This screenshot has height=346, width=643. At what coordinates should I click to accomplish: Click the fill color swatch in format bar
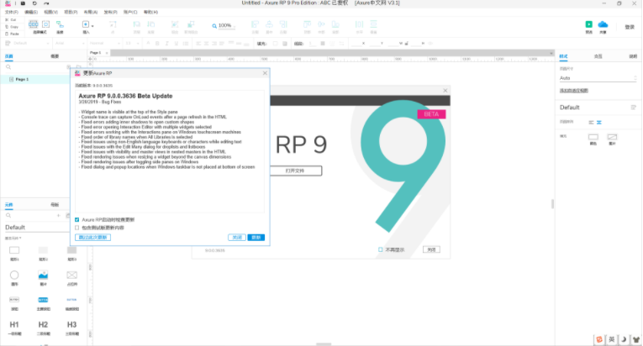(x=275, y=43)
